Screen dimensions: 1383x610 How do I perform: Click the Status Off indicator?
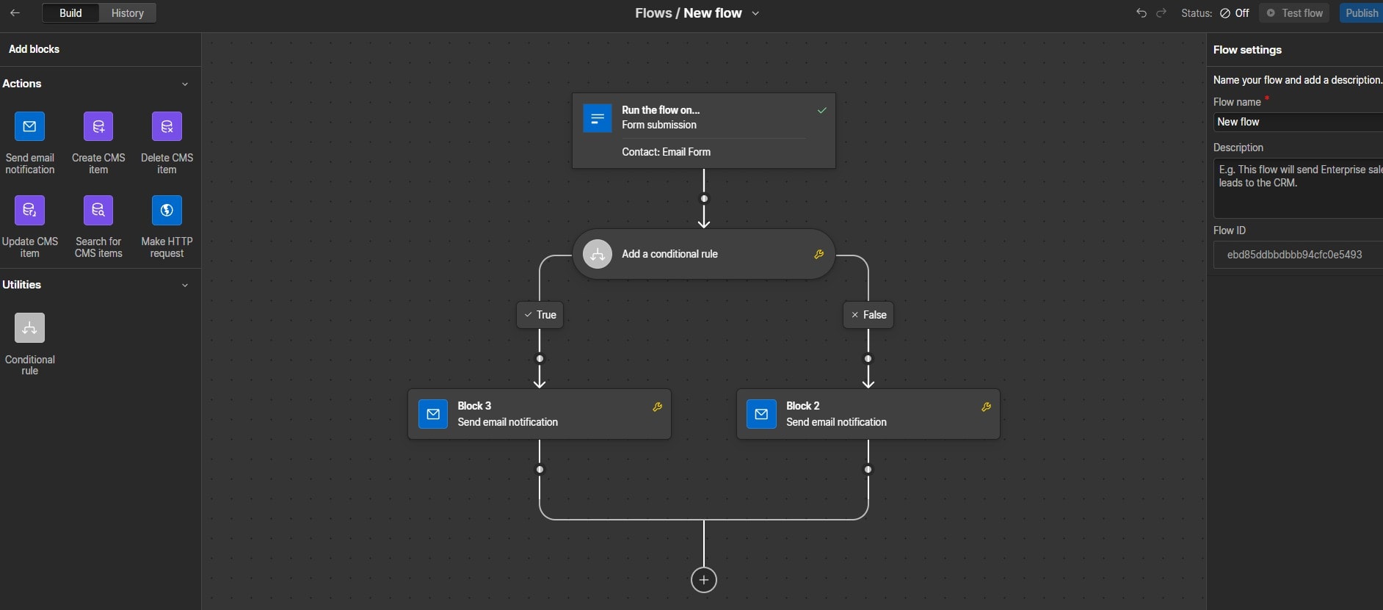pos(1235,13)
